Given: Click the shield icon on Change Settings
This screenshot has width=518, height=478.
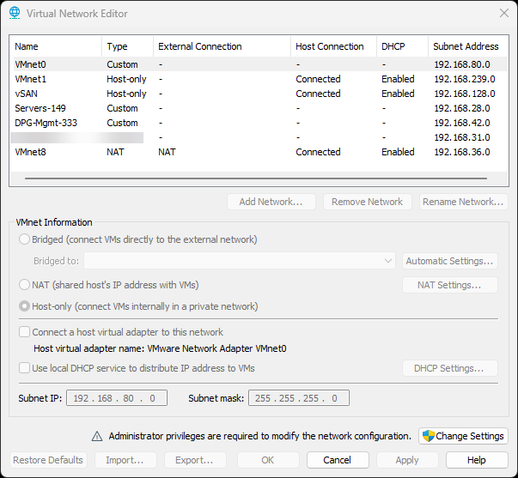Looking at the screenshot, I should pos(428,436).
